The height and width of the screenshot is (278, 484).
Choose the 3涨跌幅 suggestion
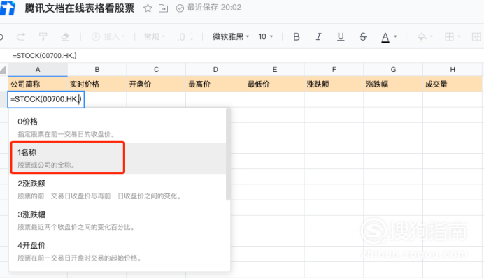pos(118,220)
